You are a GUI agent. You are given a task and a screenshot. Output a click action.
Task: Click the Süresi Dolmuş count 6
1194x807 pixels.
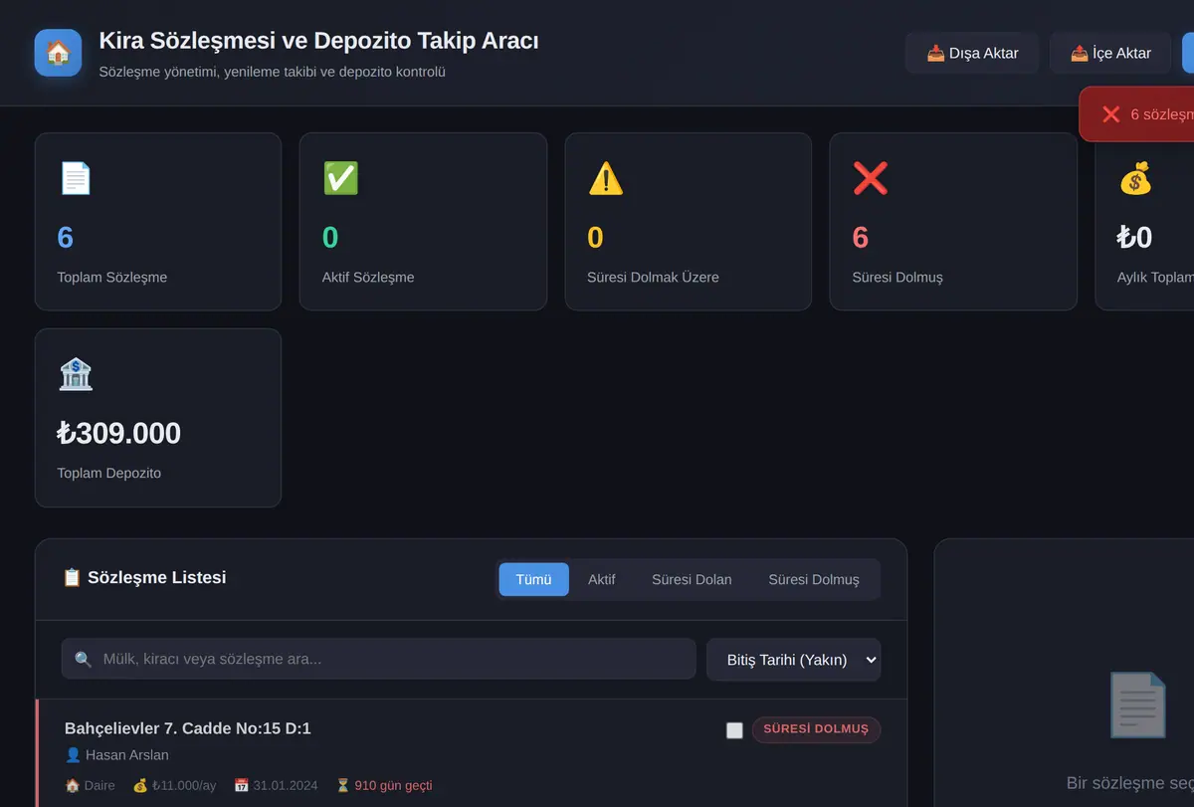coord(861,237)
